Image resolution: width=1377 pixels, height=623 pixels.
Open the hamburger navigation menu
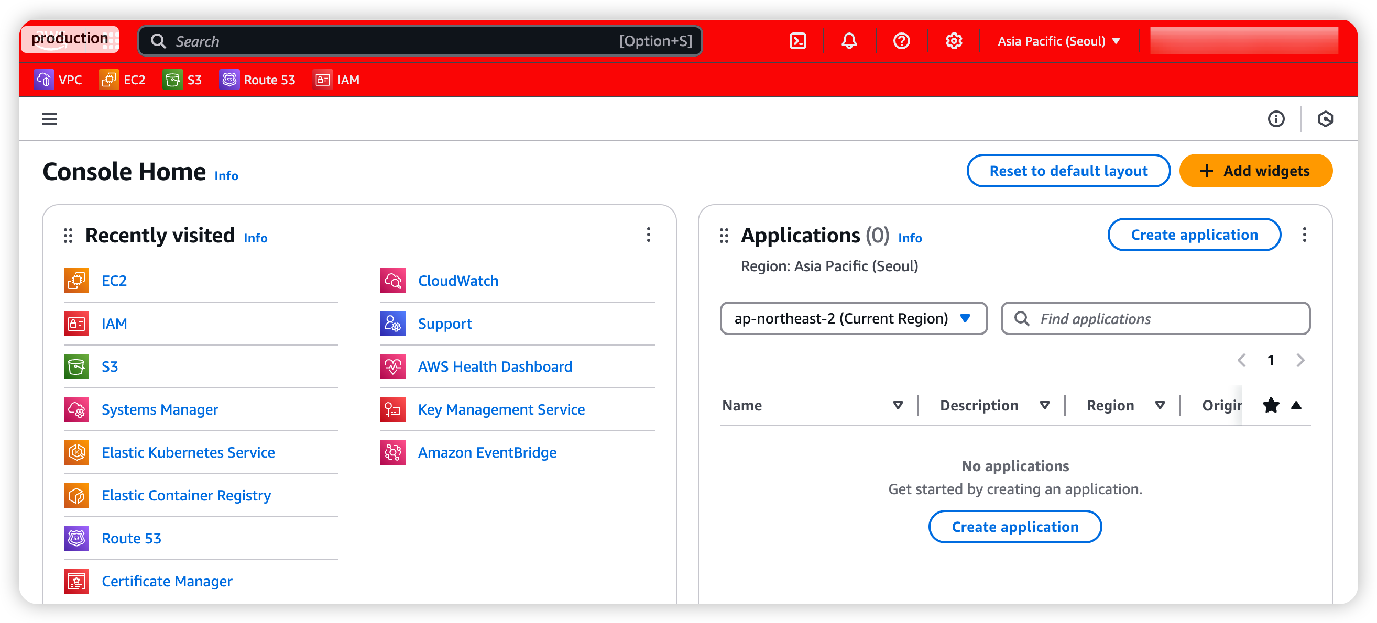point(49,119)
